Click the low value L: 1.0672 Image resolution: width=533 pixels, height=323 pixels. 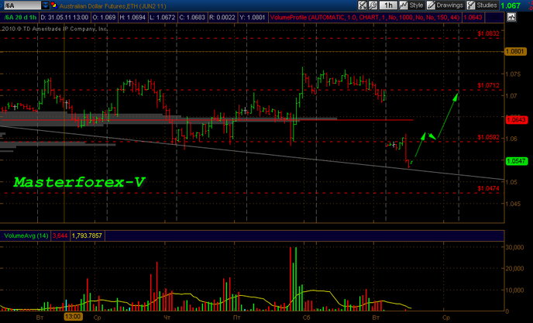click(x=163, y=17)
